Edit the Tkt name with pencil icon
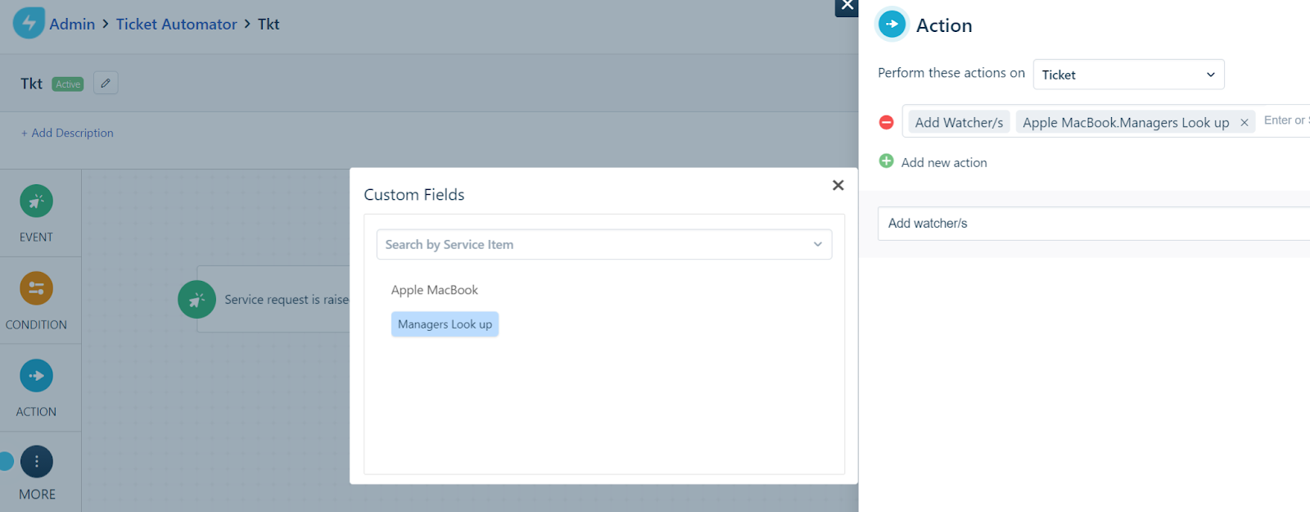This screenshot has width=1310, height=512. click(x=106, y=83)
